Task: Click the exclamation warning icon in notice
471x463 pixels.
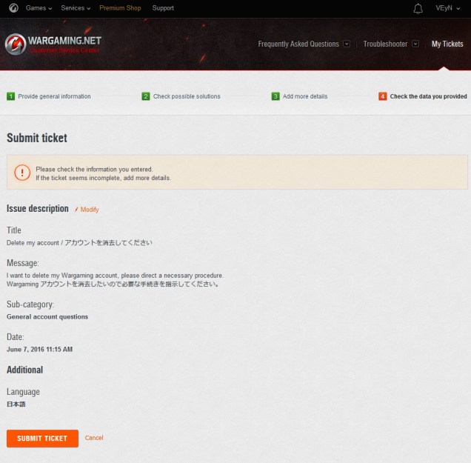Action: [x=22, y=173]
